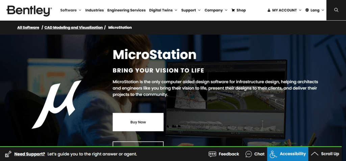This screenshot has width=346, height=161.
Task: Click the shopping cart icon next to Shop
Action: [x=233, y=10]
